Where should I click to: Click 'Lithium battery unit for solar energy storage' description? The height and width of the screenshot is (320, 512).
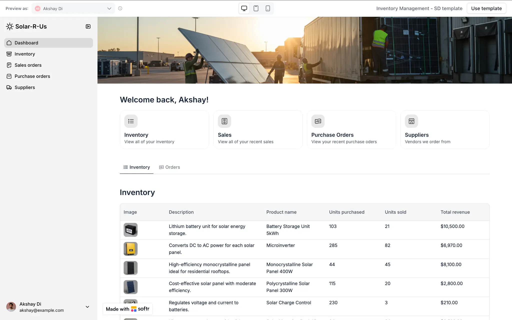tap(207, 230)
